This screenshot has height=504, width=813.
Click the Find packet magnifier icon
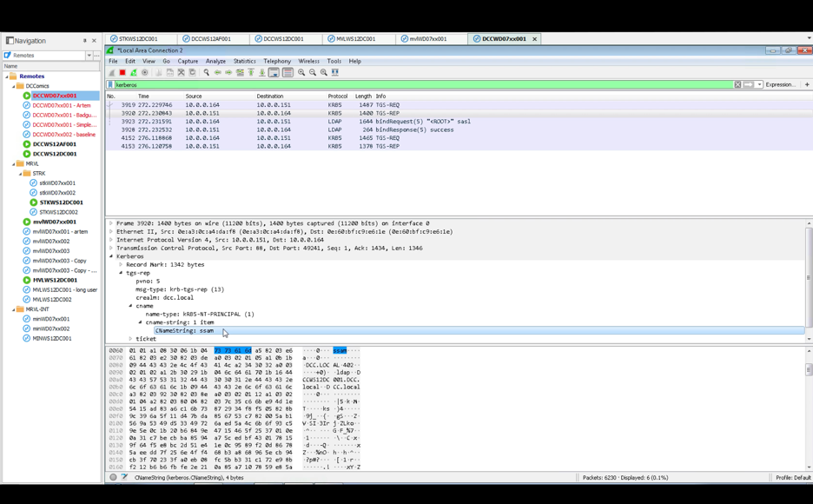coord(207,73)
